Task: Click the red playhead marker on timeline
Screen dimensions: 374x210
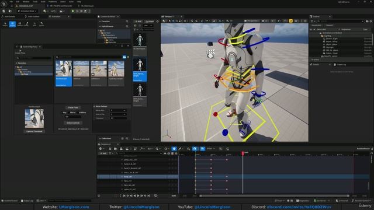Action: point(243,153)
